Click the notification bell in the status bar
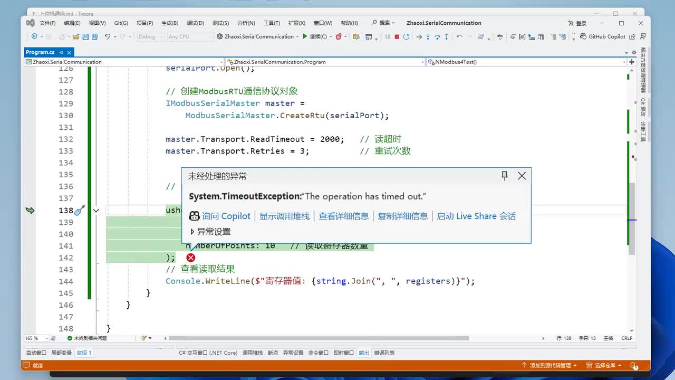Image resolution: width=675 pixels, height=380 pixels. tap(635, 365)
